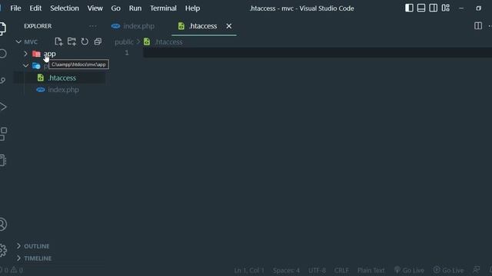Open the Accounts icon in activity bar
The width and height of the screenshot is (492, 276).
tap(3, 225)
